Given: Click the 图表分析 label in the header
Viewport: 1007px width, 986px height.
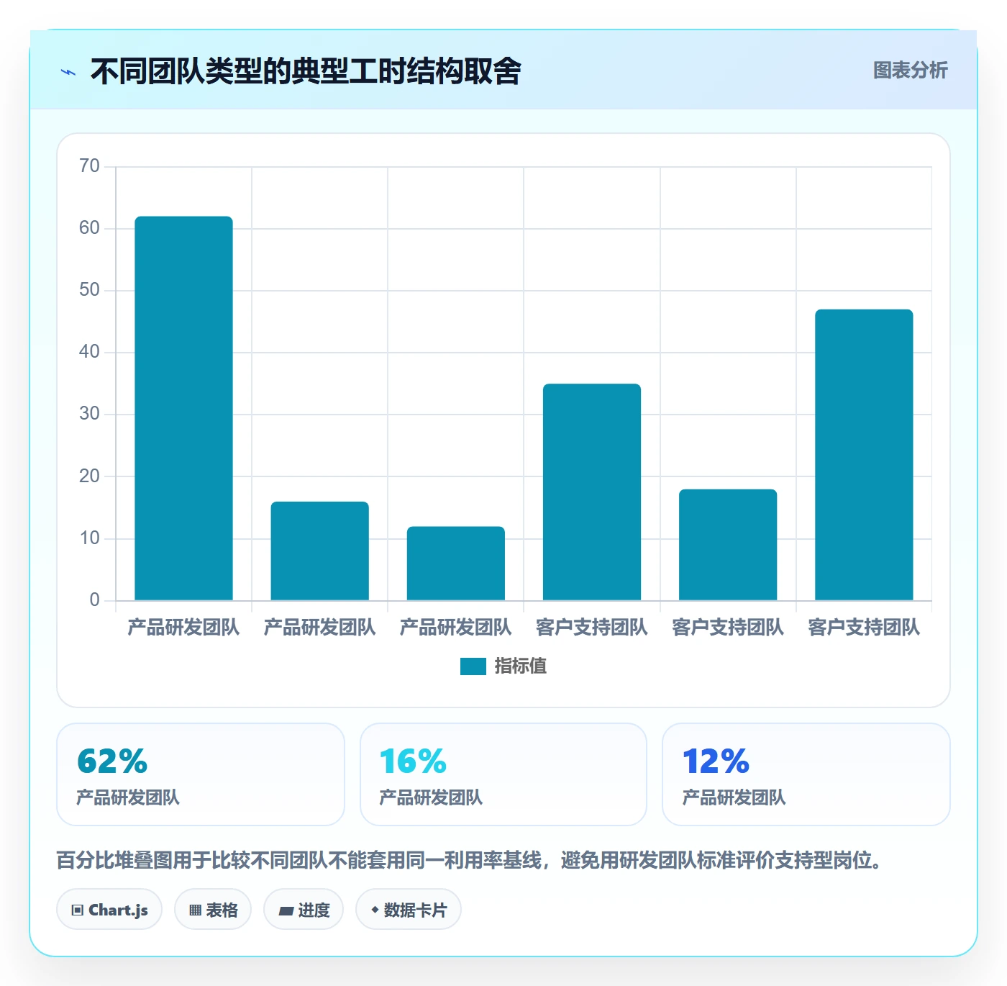Looking at the screenshot, I should 910,71.
